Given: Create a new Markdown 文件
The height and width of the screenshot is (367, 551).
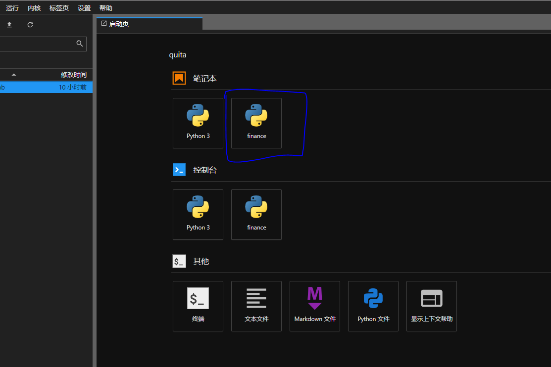Looking at the screenshot, I should click(314, 306).
